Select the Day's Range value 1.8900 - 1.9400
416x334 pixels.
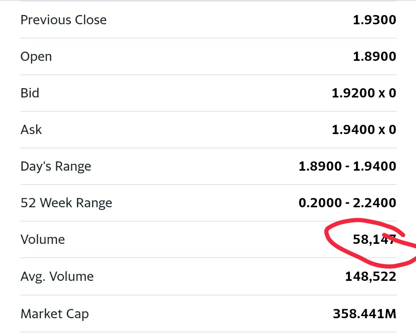(347, 166)
